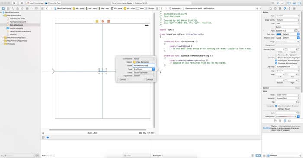
Task: Open the Identity inspector tab
Action: (280, 9)
